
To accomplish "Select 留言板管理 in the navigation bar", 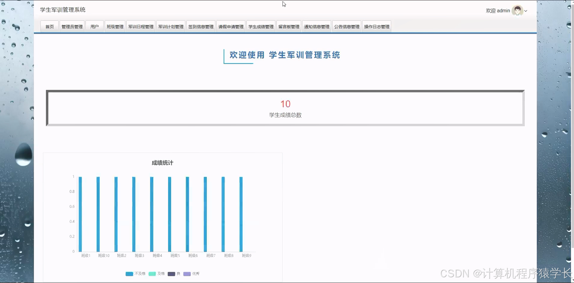I will (x=288, y=26).
